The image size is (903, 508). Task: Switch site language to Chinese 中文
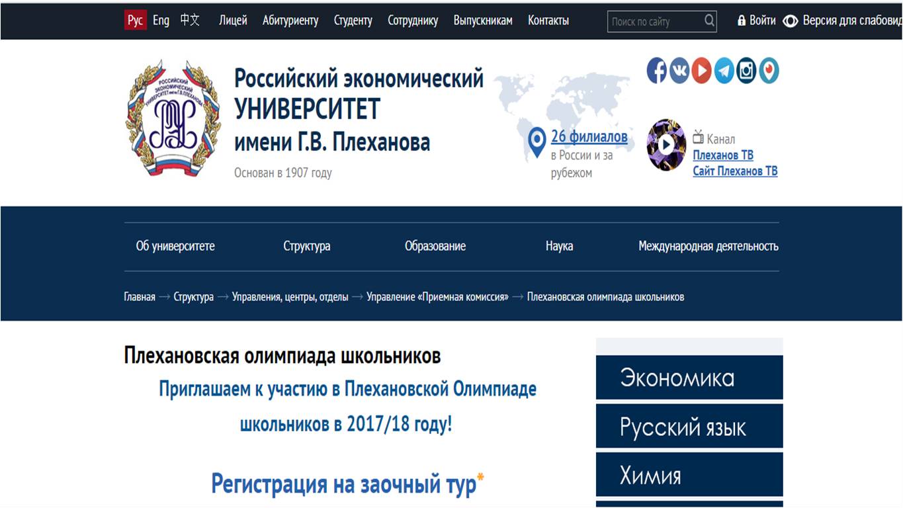[190, 21]
